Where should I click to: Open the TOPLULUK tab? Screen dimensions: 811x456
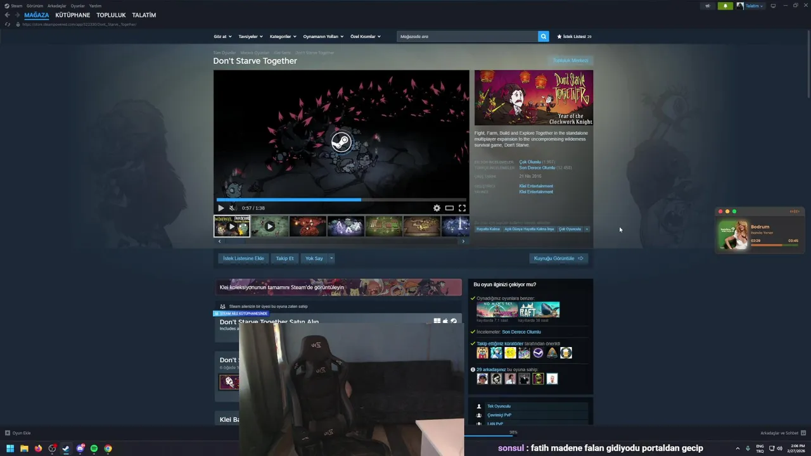point(111,15)
